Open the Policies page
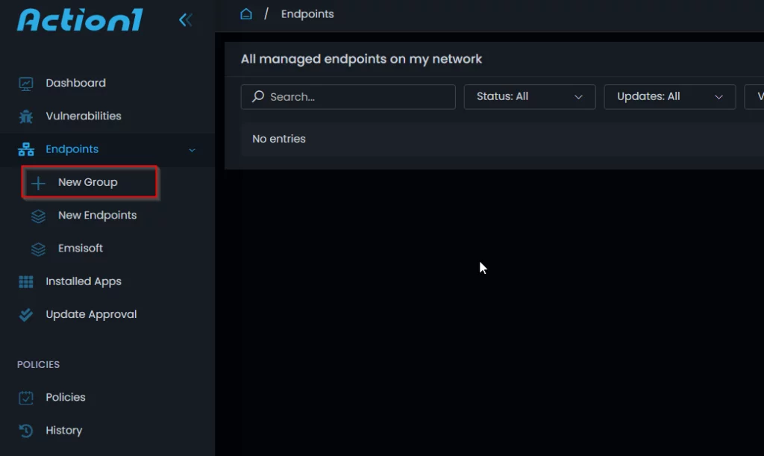764x456 pixels. point(65,398)
